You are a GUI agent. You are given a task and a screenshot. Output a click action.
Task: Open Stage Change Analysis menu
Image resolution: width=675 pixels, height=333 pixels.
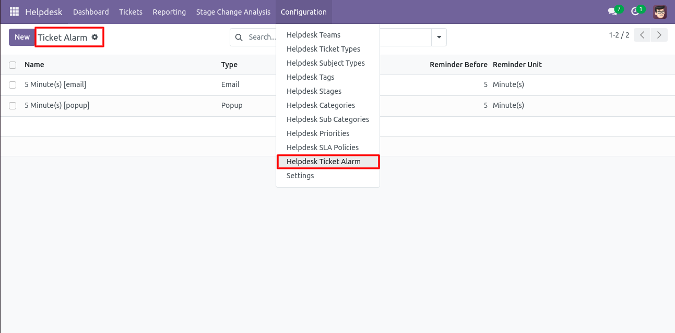click(233, 11)
